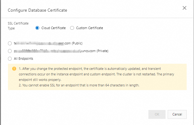The height and width of the screenshot is (125, 194).
Task: Click the "Cloud Certificate" label text
Action: pyautogui.click(x=54, y=28)
